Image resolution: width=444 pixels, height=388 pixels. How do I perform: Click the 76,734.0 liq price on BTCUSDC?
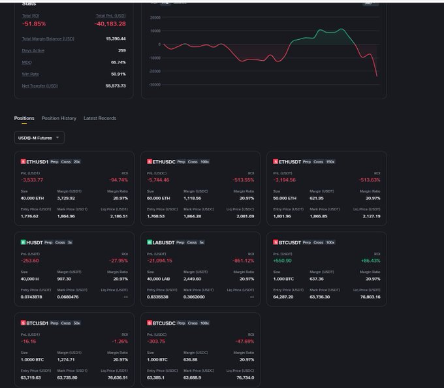pos(246,378)
